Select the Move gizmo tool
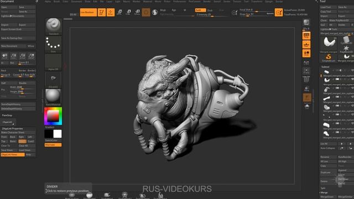Screen dimensions: 354x199 click(x=119, y=12)
